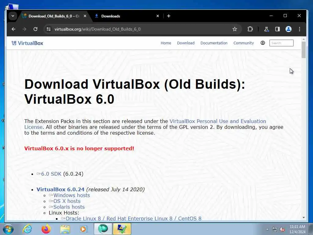Click the '(released July 14 2020)' text
Screen dimensions: 313x235
point(115,189)
